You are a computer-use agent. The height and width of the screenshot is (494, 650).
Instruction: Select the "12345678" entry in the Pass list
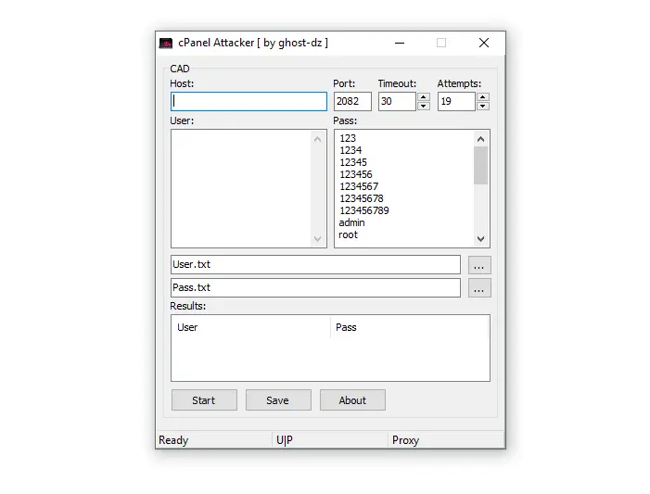362,198
